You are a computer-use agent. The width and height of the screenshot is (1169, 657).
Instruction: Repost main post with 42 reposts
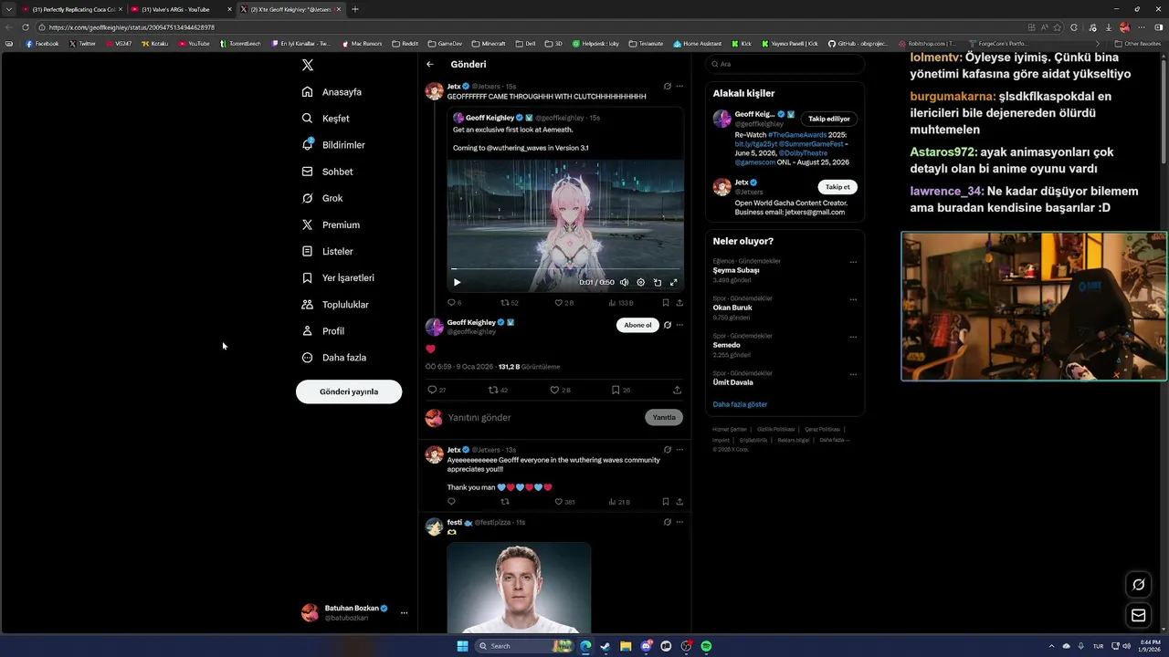point(498,390)
